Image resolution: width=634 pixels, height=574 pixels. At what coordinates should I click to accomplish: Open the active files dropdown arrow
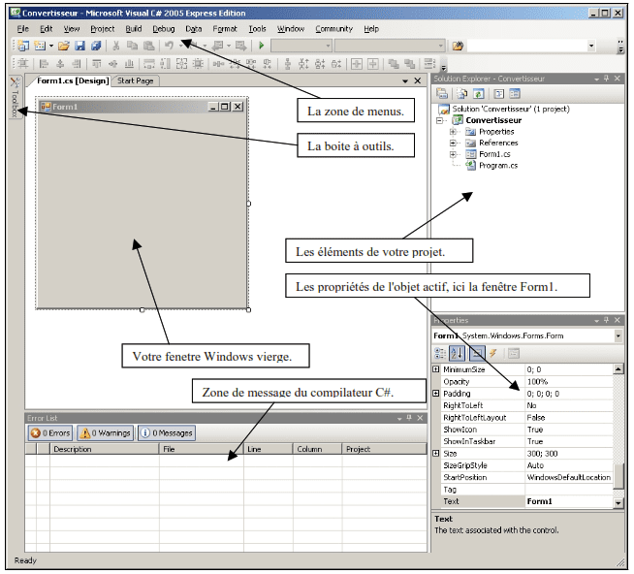405,80
